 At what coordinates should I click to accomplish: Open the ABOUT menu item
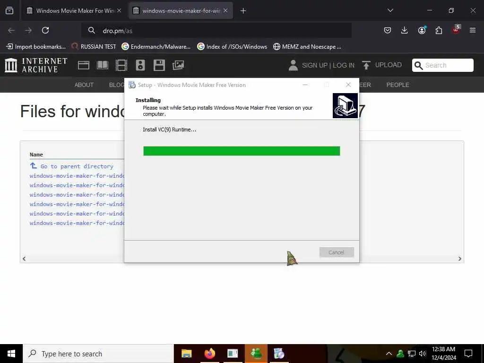pyautogui.click(x=84, y=85)
